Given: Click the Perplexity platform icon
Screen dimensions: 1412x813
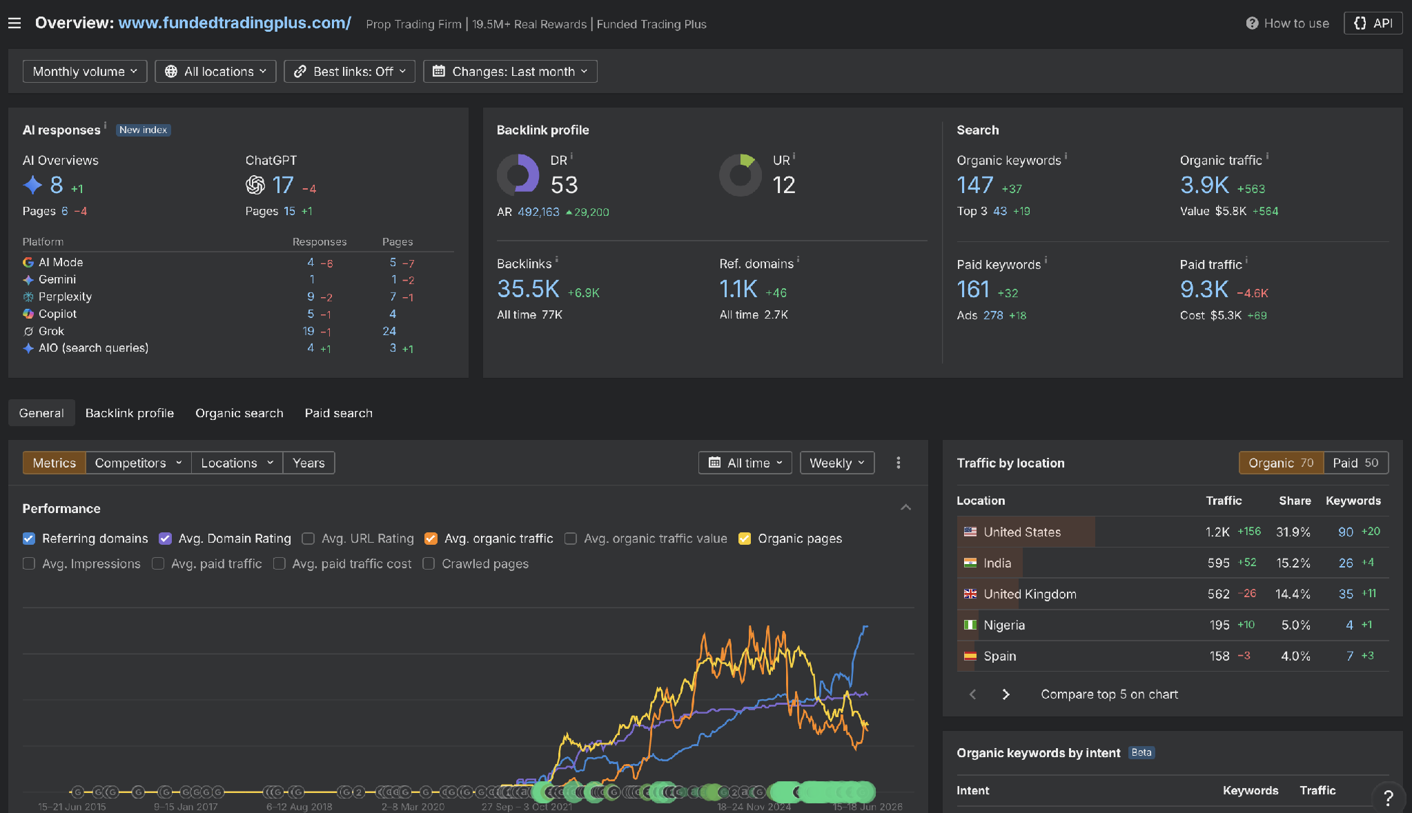Looking at the screenshot, I should pyautogui.click(x=28, y=297).
